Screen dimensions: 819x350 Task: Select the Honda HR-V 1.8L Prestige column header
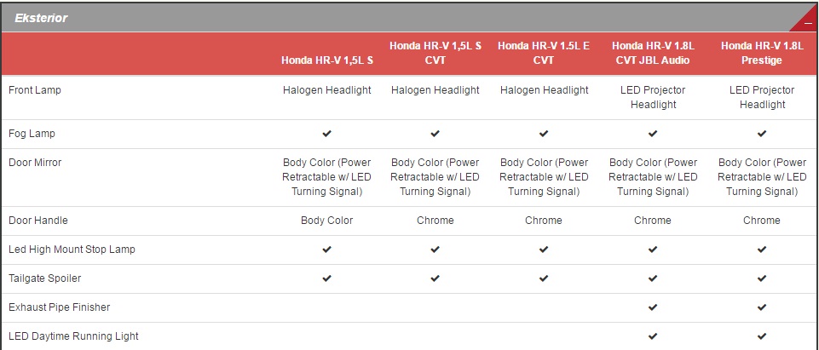tap(762, 53)
